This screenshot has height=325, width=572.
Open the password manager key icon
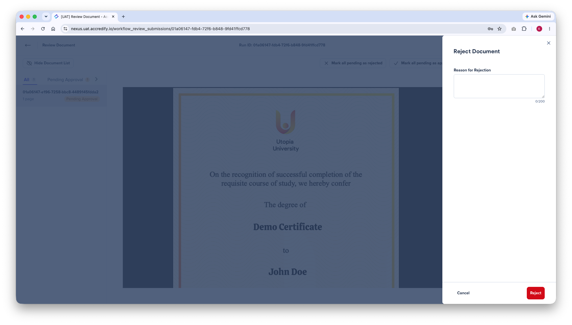click(x=490, y=29)
